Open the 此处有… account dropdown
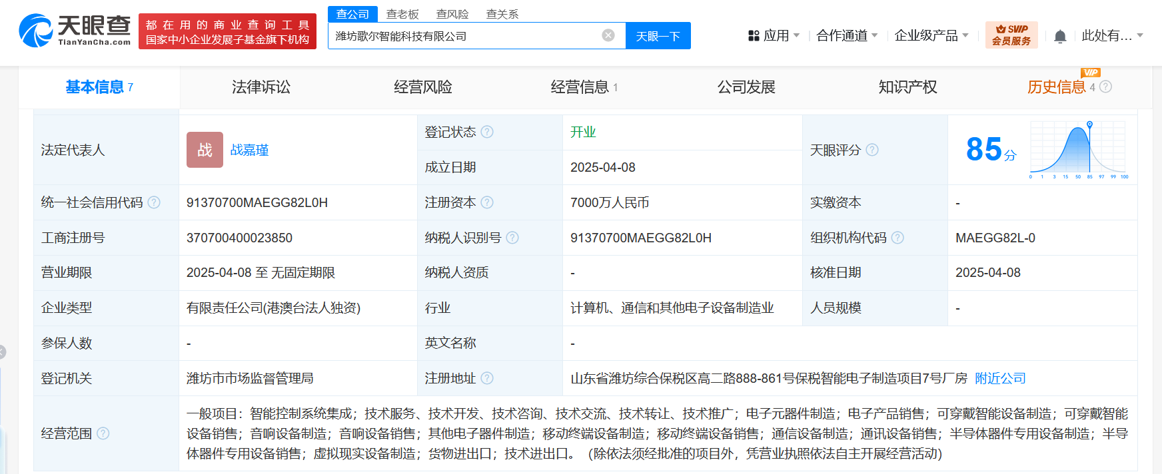The image size is (1162, 474). 1112,36
